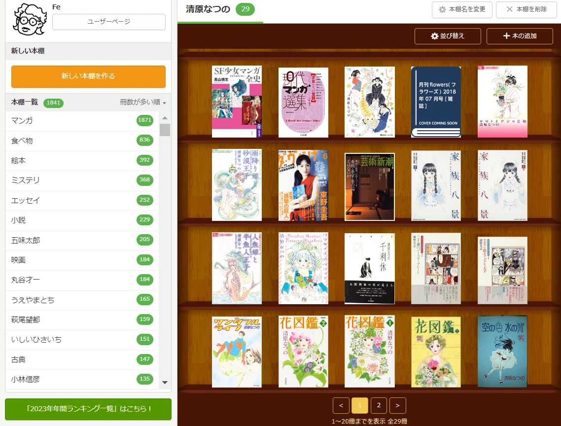561x426 pixels.
Task: Click the shelf list scrollbar down arrow
Action: tap(165, 382)
